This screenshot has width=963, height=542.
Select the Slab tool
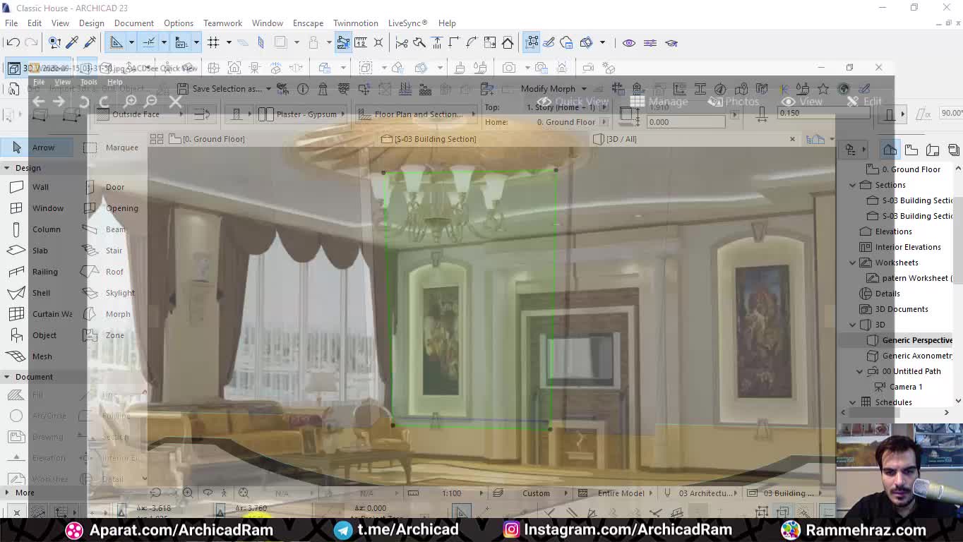coord(40,251)
